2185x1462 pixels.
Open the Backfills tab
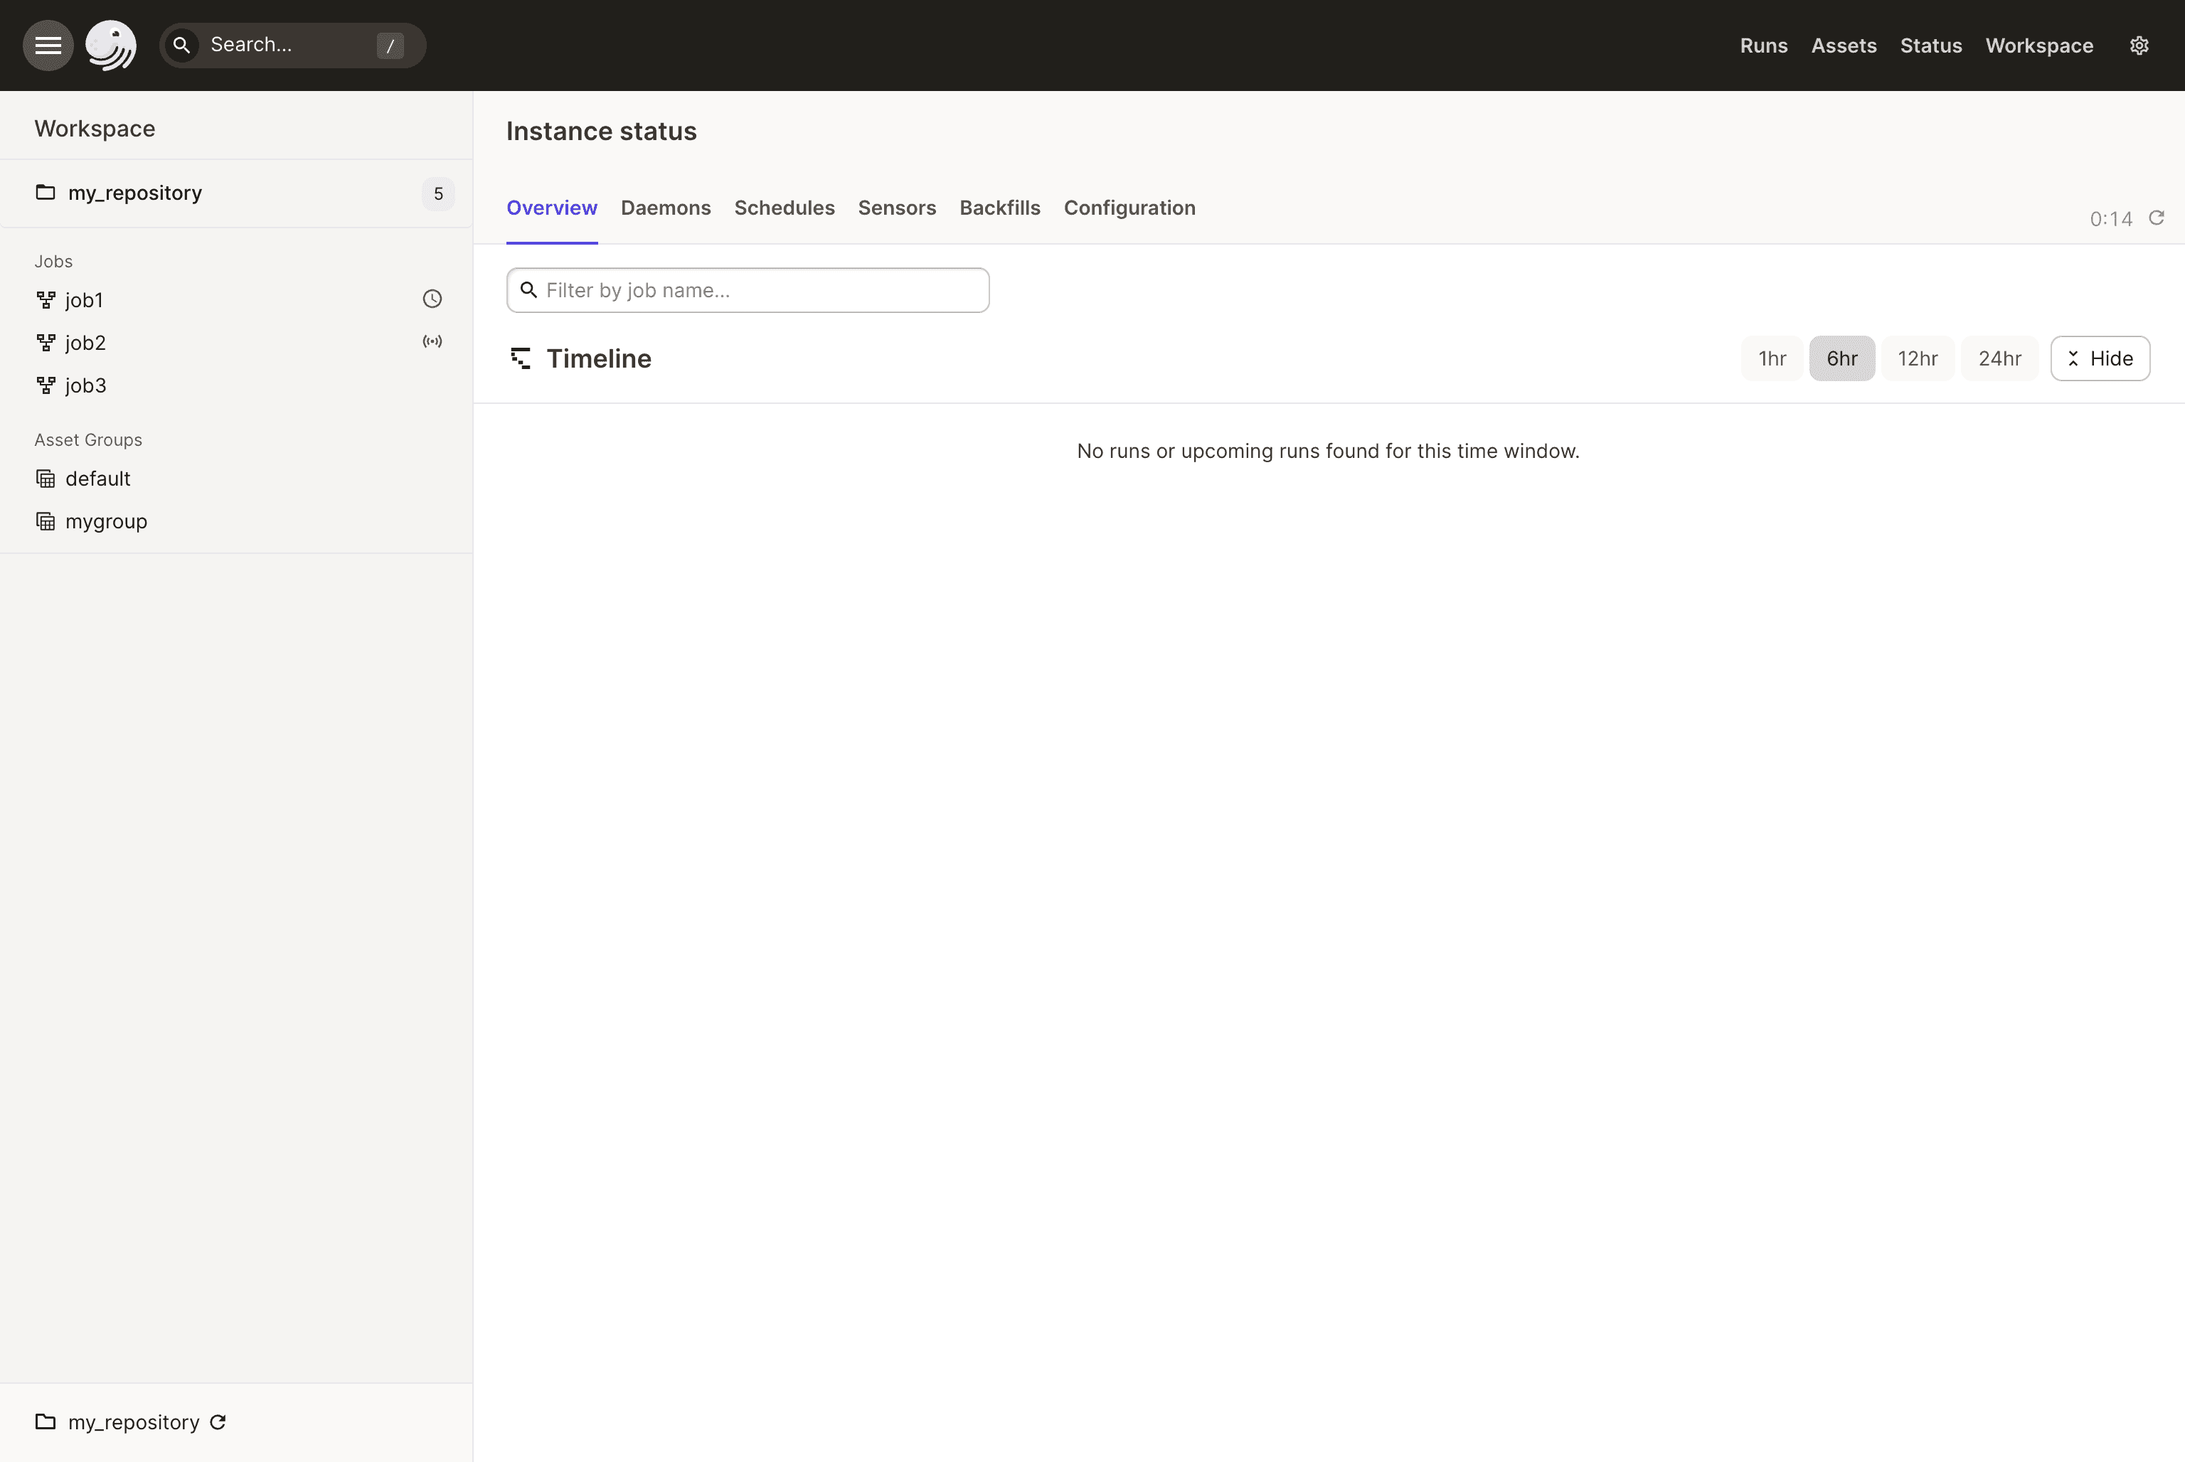tap(1000, 208)
